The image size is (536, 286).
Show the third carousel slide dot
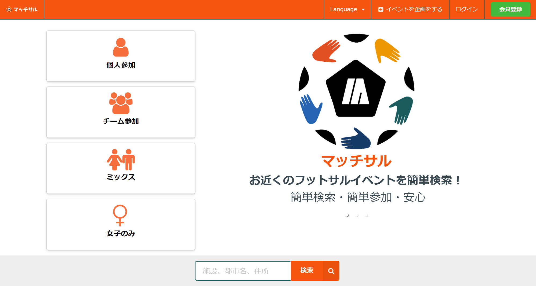(366, 215)
